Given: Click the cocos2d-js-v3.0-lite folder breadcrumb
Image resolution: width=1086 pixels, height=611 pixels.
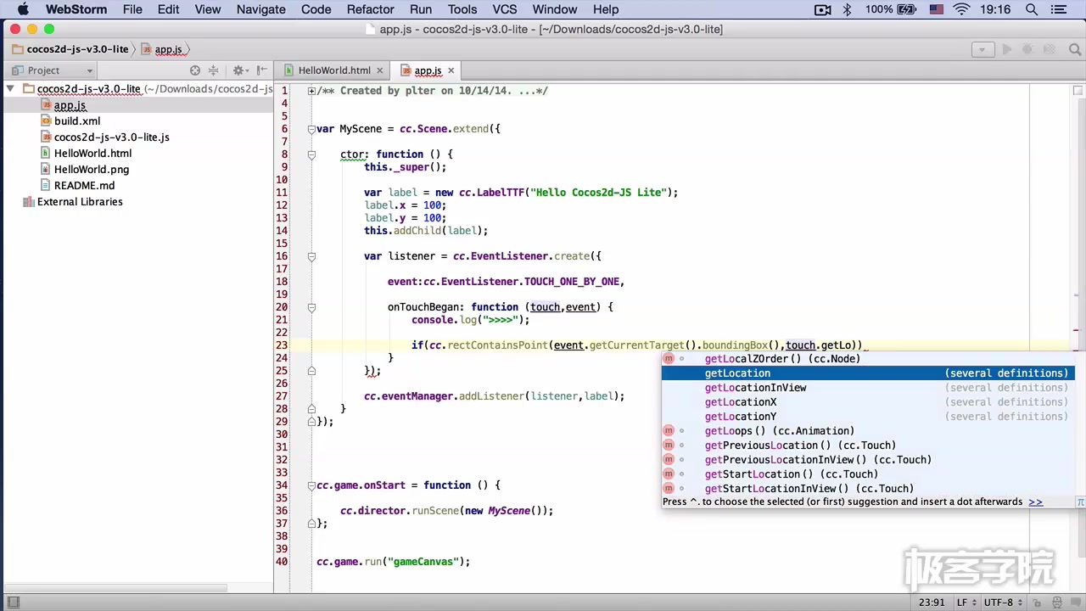Looking at the screenshot, I should [x=70, y=49].
